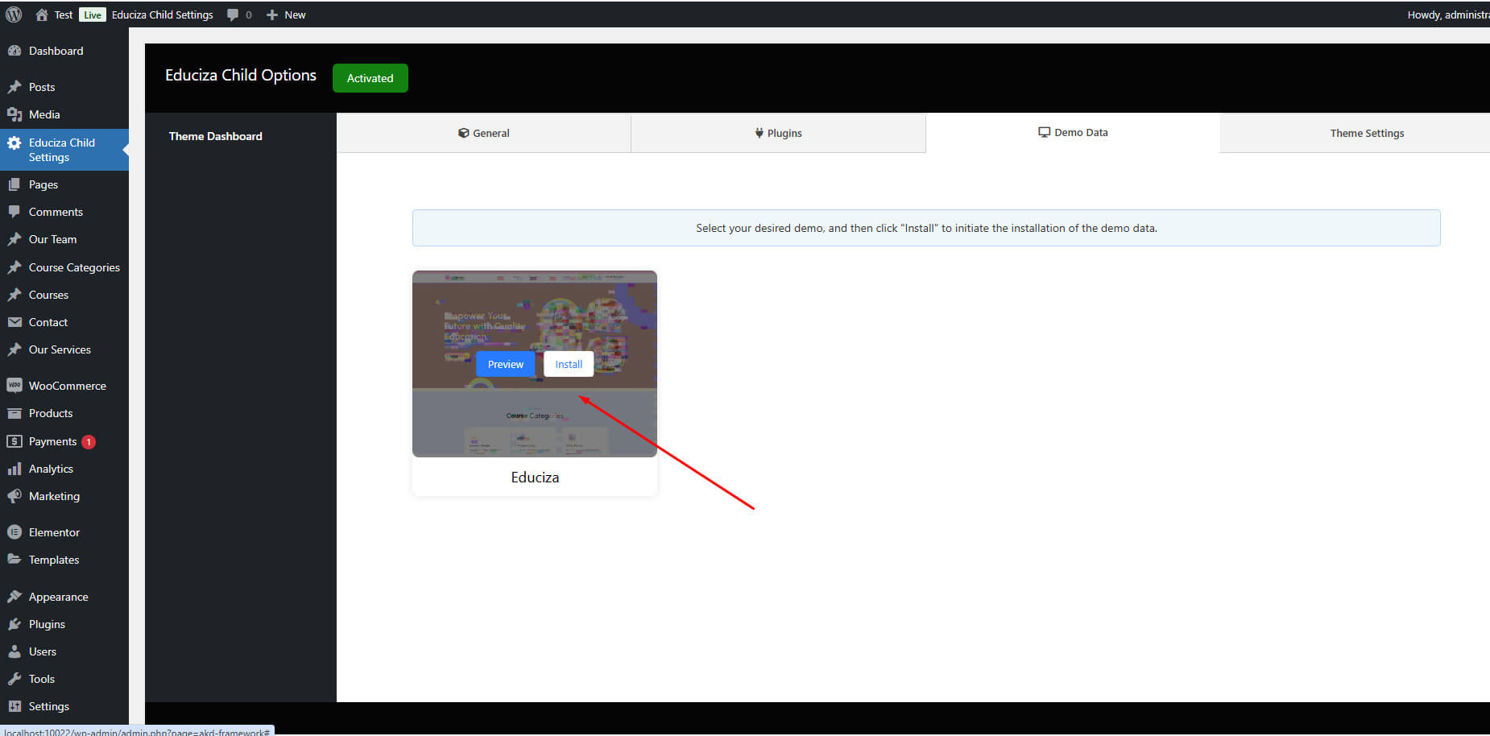Click the Pages icon in sidebar
Screen dimensions: 1490x736
[x=14, y=184]
